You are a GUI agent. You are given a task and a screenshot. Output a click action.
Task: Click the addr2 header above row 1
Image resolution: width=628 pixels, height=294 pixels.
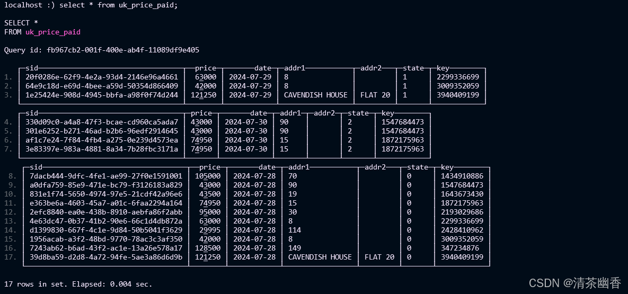(371, 68)
